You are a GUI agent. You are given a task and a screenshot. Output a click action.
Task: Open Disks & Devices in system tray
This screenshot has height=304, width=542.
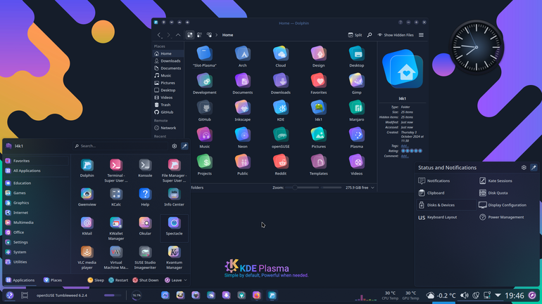coord(446,205)
